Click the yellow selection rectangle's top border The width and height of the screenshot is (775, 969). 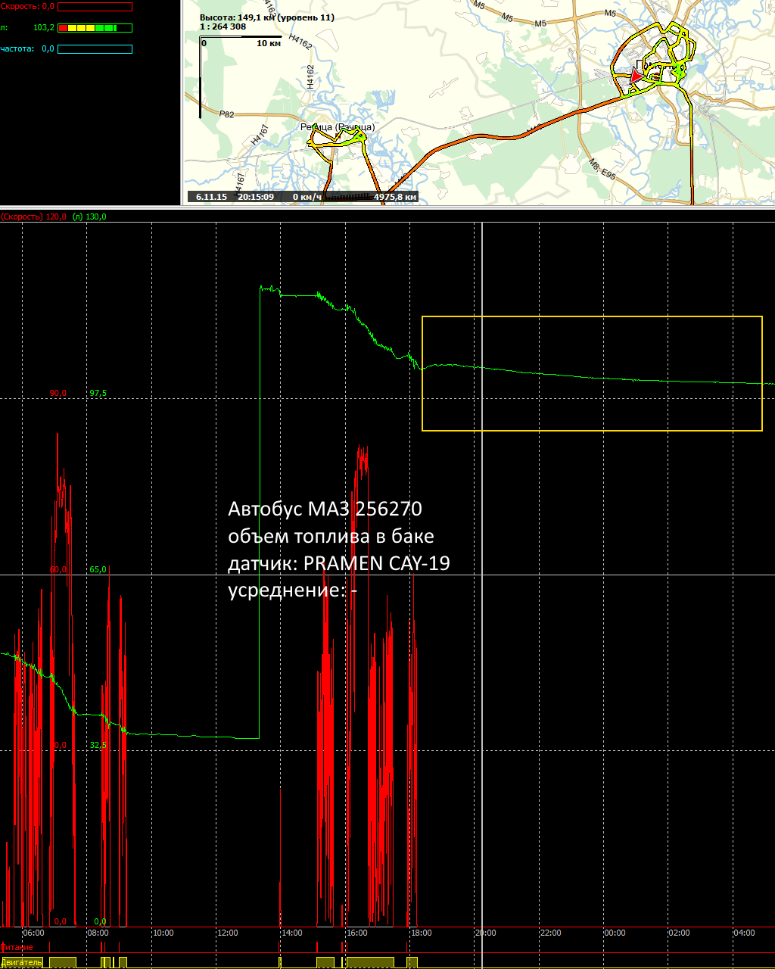[592, 316]
